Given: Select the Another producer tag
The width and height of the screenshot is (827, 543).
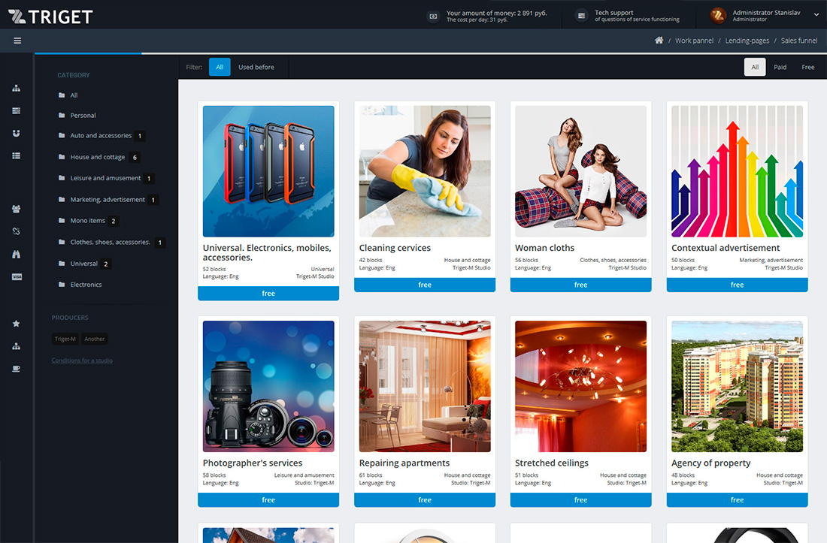Looking at the screenshot, I should (95, 339).
